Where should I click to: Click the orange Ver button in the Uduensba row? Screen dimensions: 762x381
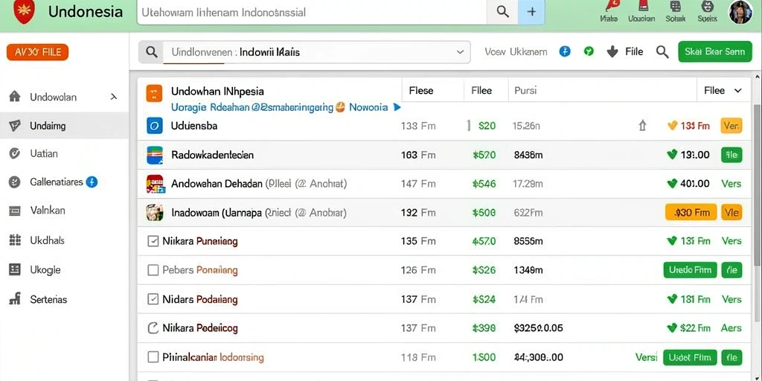pyautogui.click(x=731, y=126)
